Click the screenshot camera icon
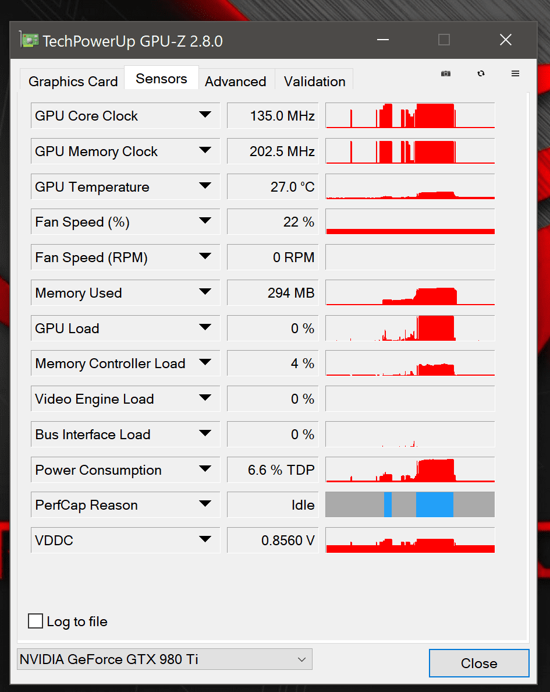This screenshot has height=692, width=550. click(445, 73)
